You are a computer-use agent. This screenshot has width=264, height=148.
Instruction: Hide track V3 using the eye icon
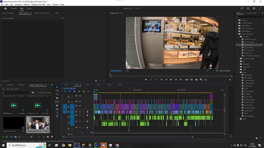click(80, 96)
